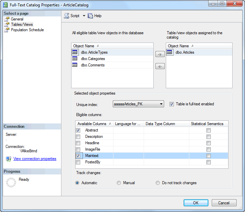
Task: Sort by Available Columns header
Action: point(94,124)
